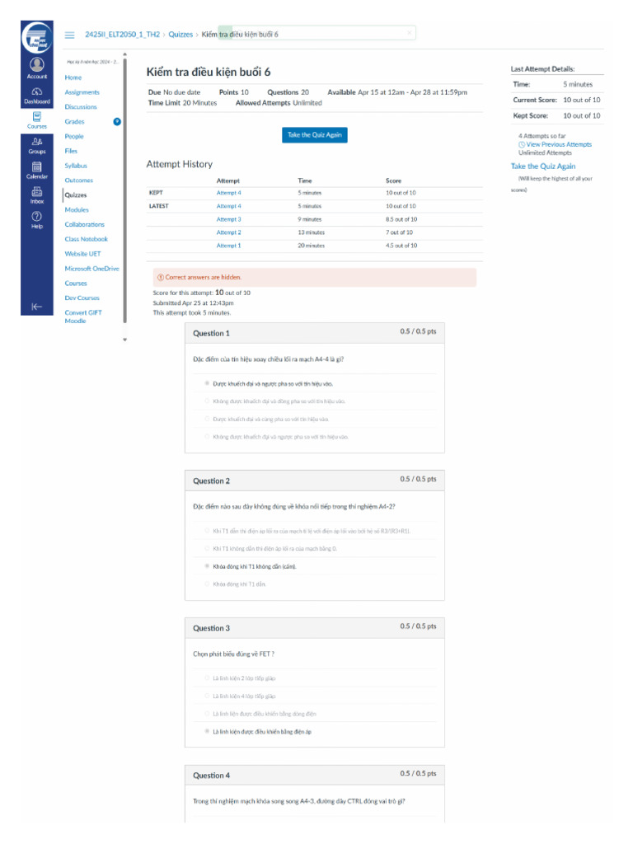This screenshot has width=633, height=844.
Task: Open Grades in course menu
Action: pyautogui.click(x=74, y=122)
